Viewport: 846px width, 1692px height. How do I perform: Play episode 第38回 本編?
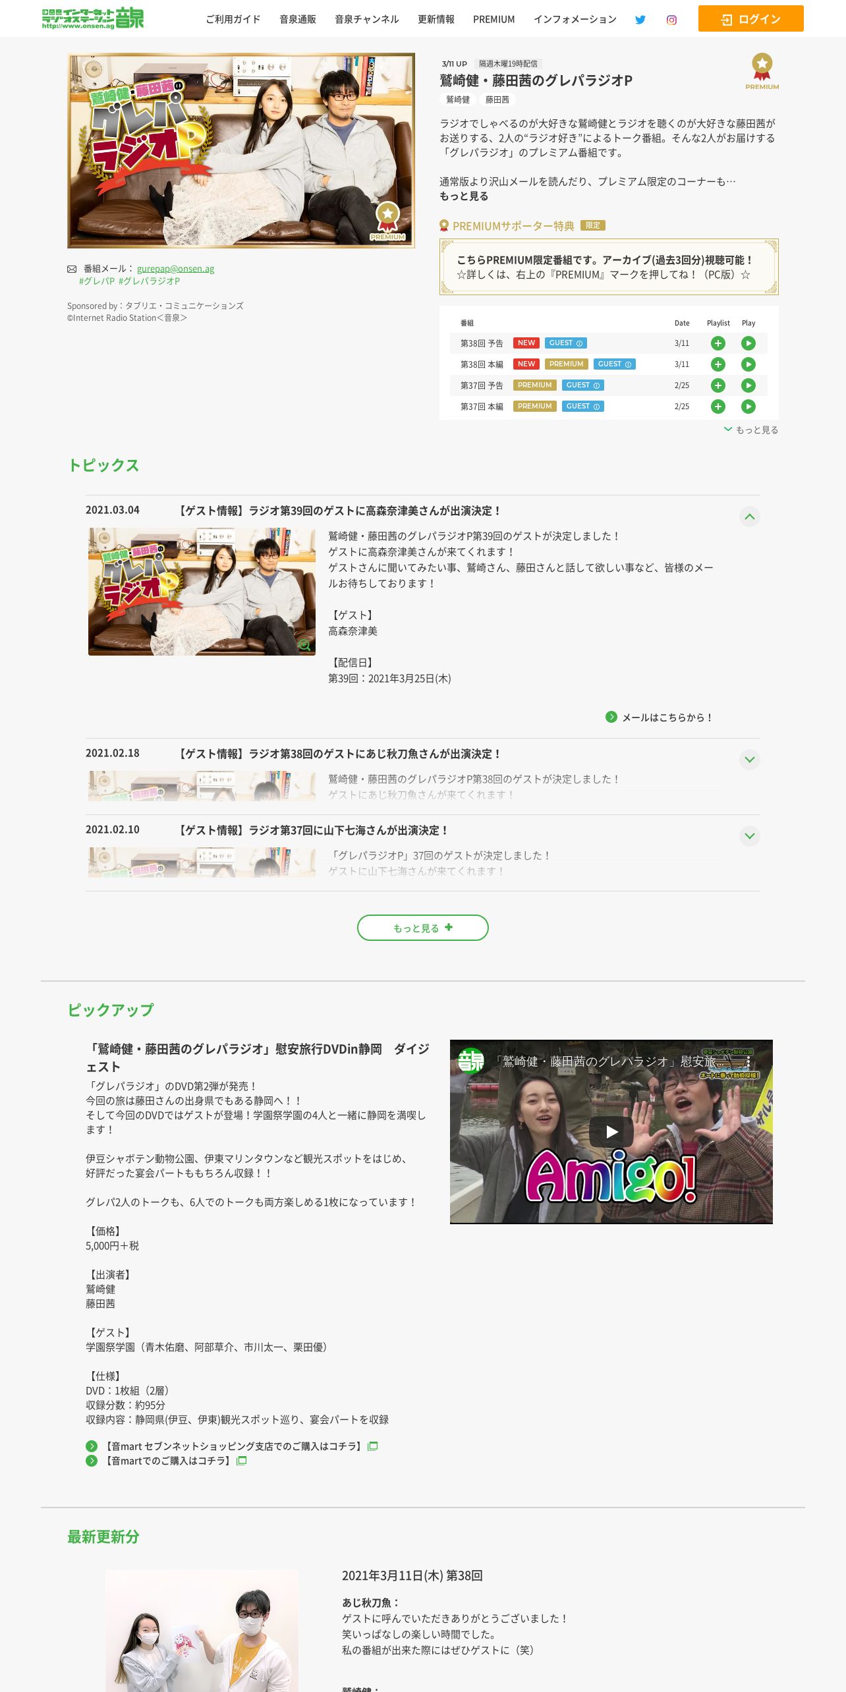click(x=748, y=364)
